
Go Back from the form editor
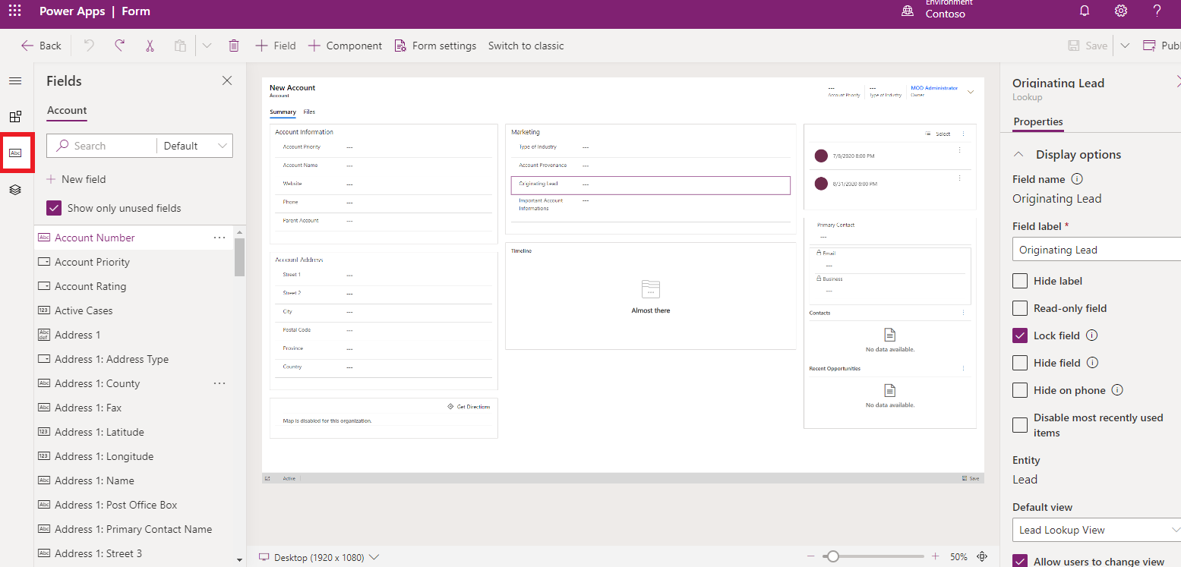point(41,46)
